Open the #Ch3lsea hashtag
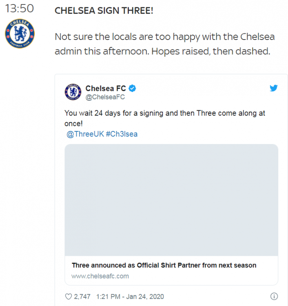Image resolution: width=288 pixels, height=306 pixels. pos(122,134)
